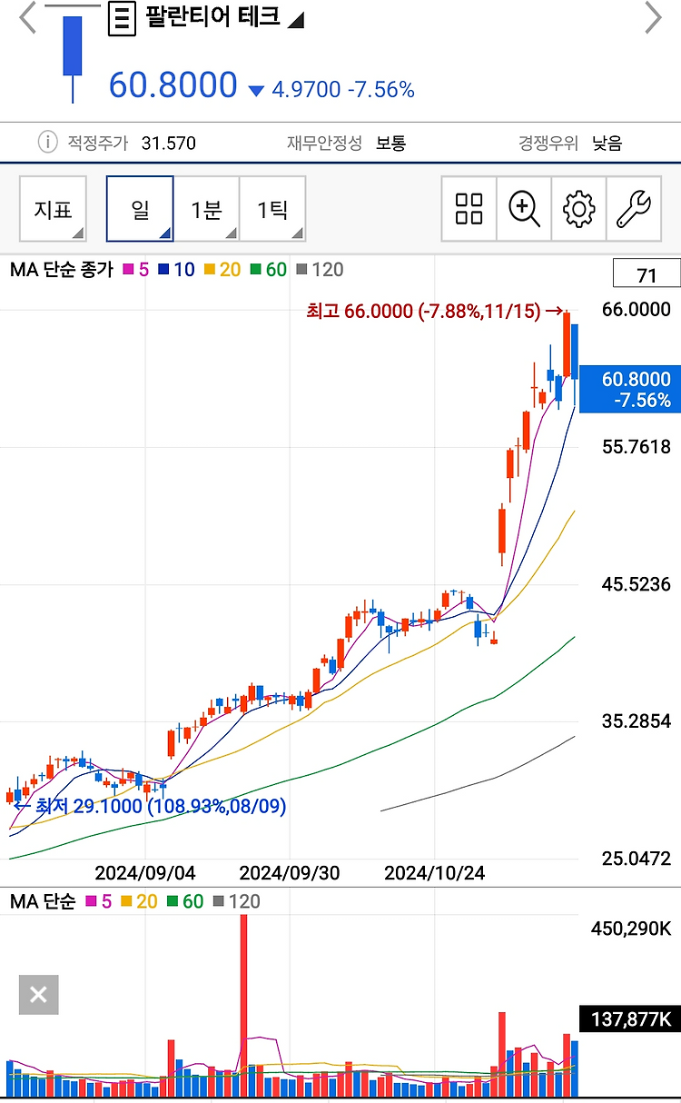
Task: Switch to 1틱 tick chart
Action: pos(272,209)
